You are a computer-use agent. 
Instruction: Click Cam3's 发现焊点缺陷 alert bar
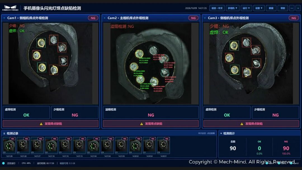[251, 124]
